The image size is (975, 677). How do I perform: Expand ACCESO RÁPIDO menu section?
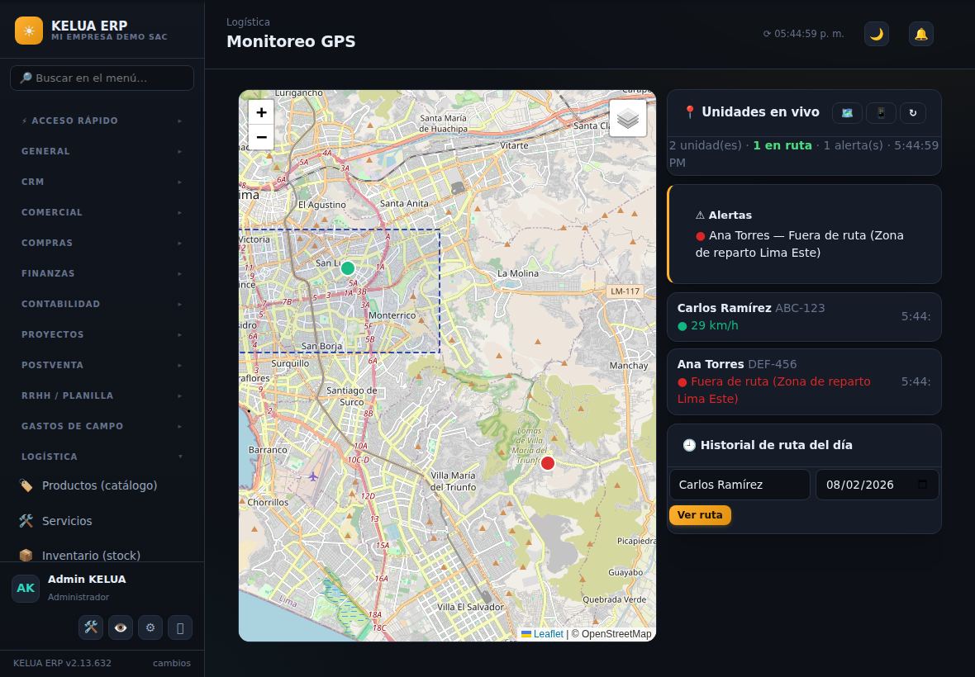pyautogui.click(x=102, y=121)
